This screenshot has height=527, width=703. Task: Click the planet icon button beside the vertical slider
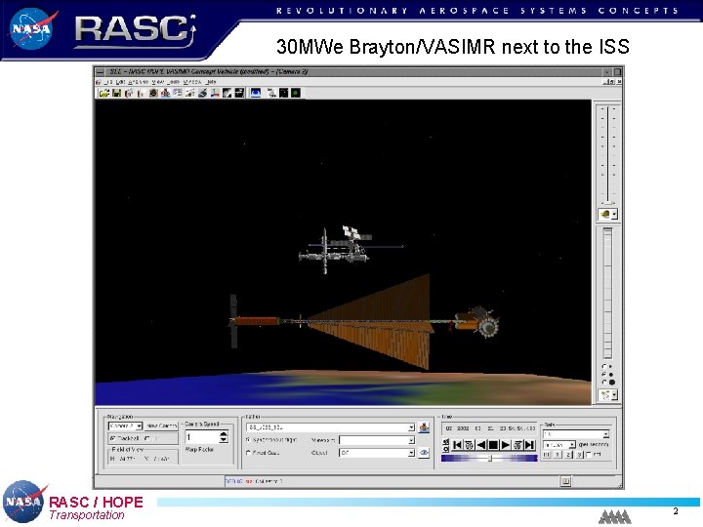(604, 214)
